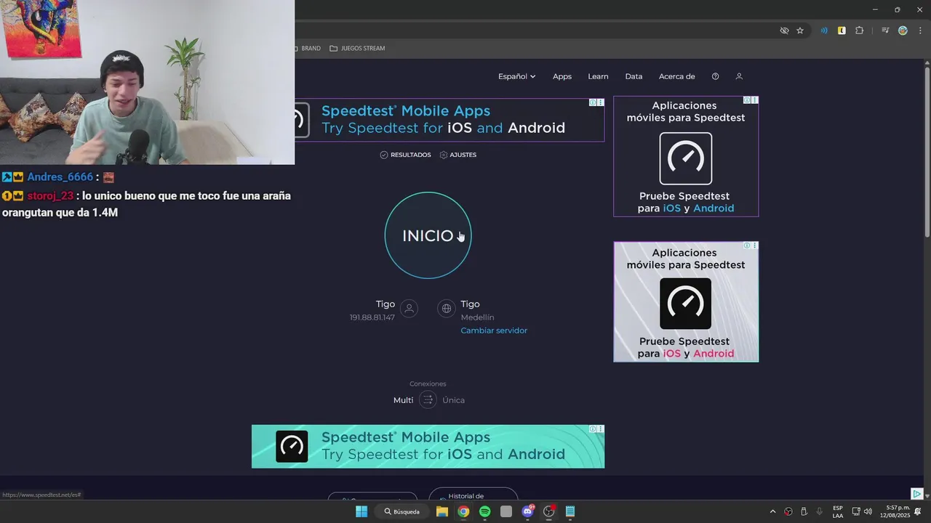Image resolution: width=931 pixels, height=523 pixels.
Task: Open the JUEGOS STREAM bookmarks folder
Action: coord(357,49)
